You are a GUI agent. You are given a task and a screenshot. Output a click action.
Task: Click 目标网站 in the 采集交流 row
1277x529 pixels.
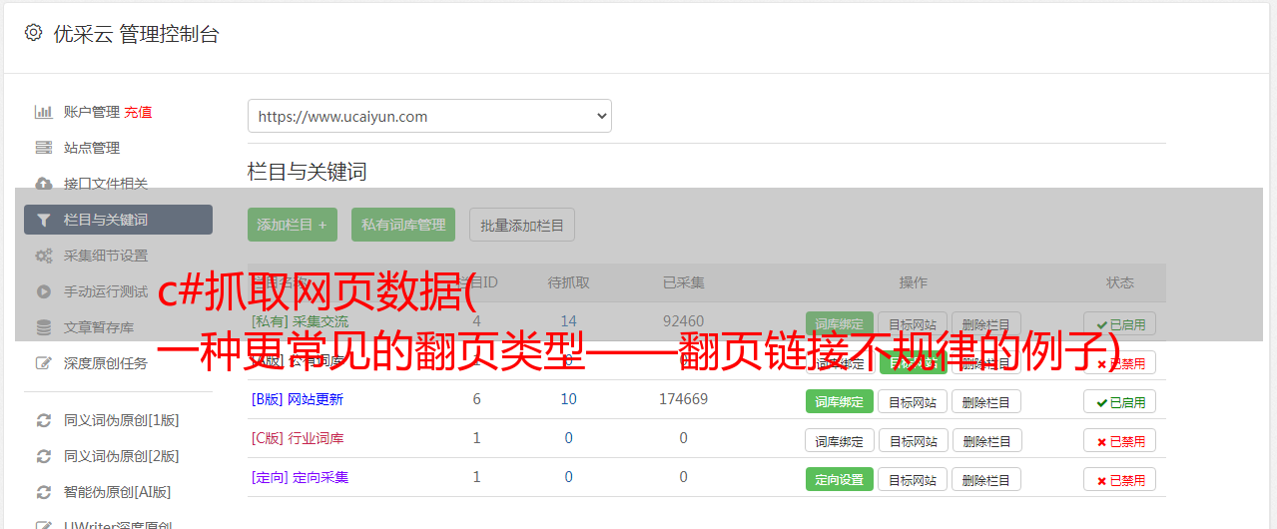click(x=914, y=324)
